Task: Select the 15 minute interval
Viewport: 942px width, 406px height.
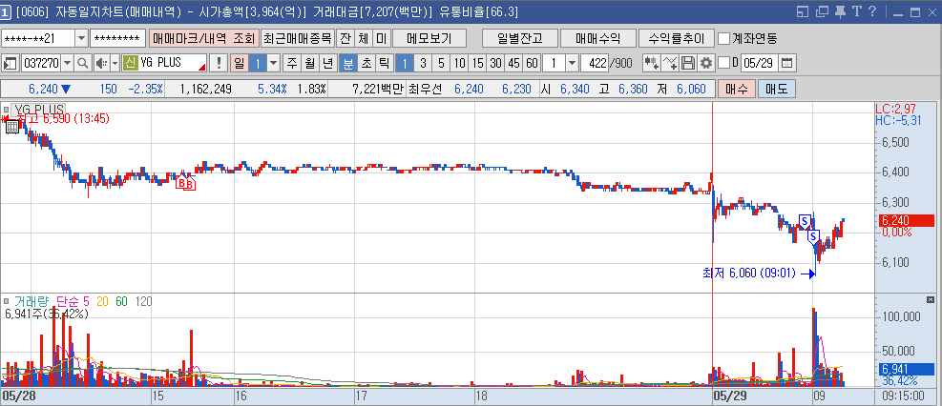Action: pos(477,63)
